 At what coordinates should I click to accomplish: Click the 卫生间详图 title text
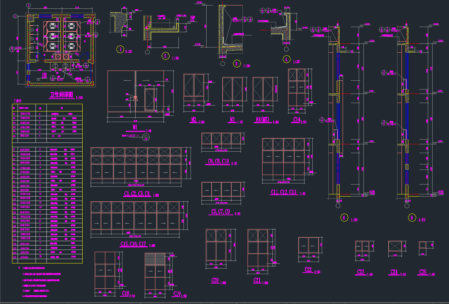point(62,96)
